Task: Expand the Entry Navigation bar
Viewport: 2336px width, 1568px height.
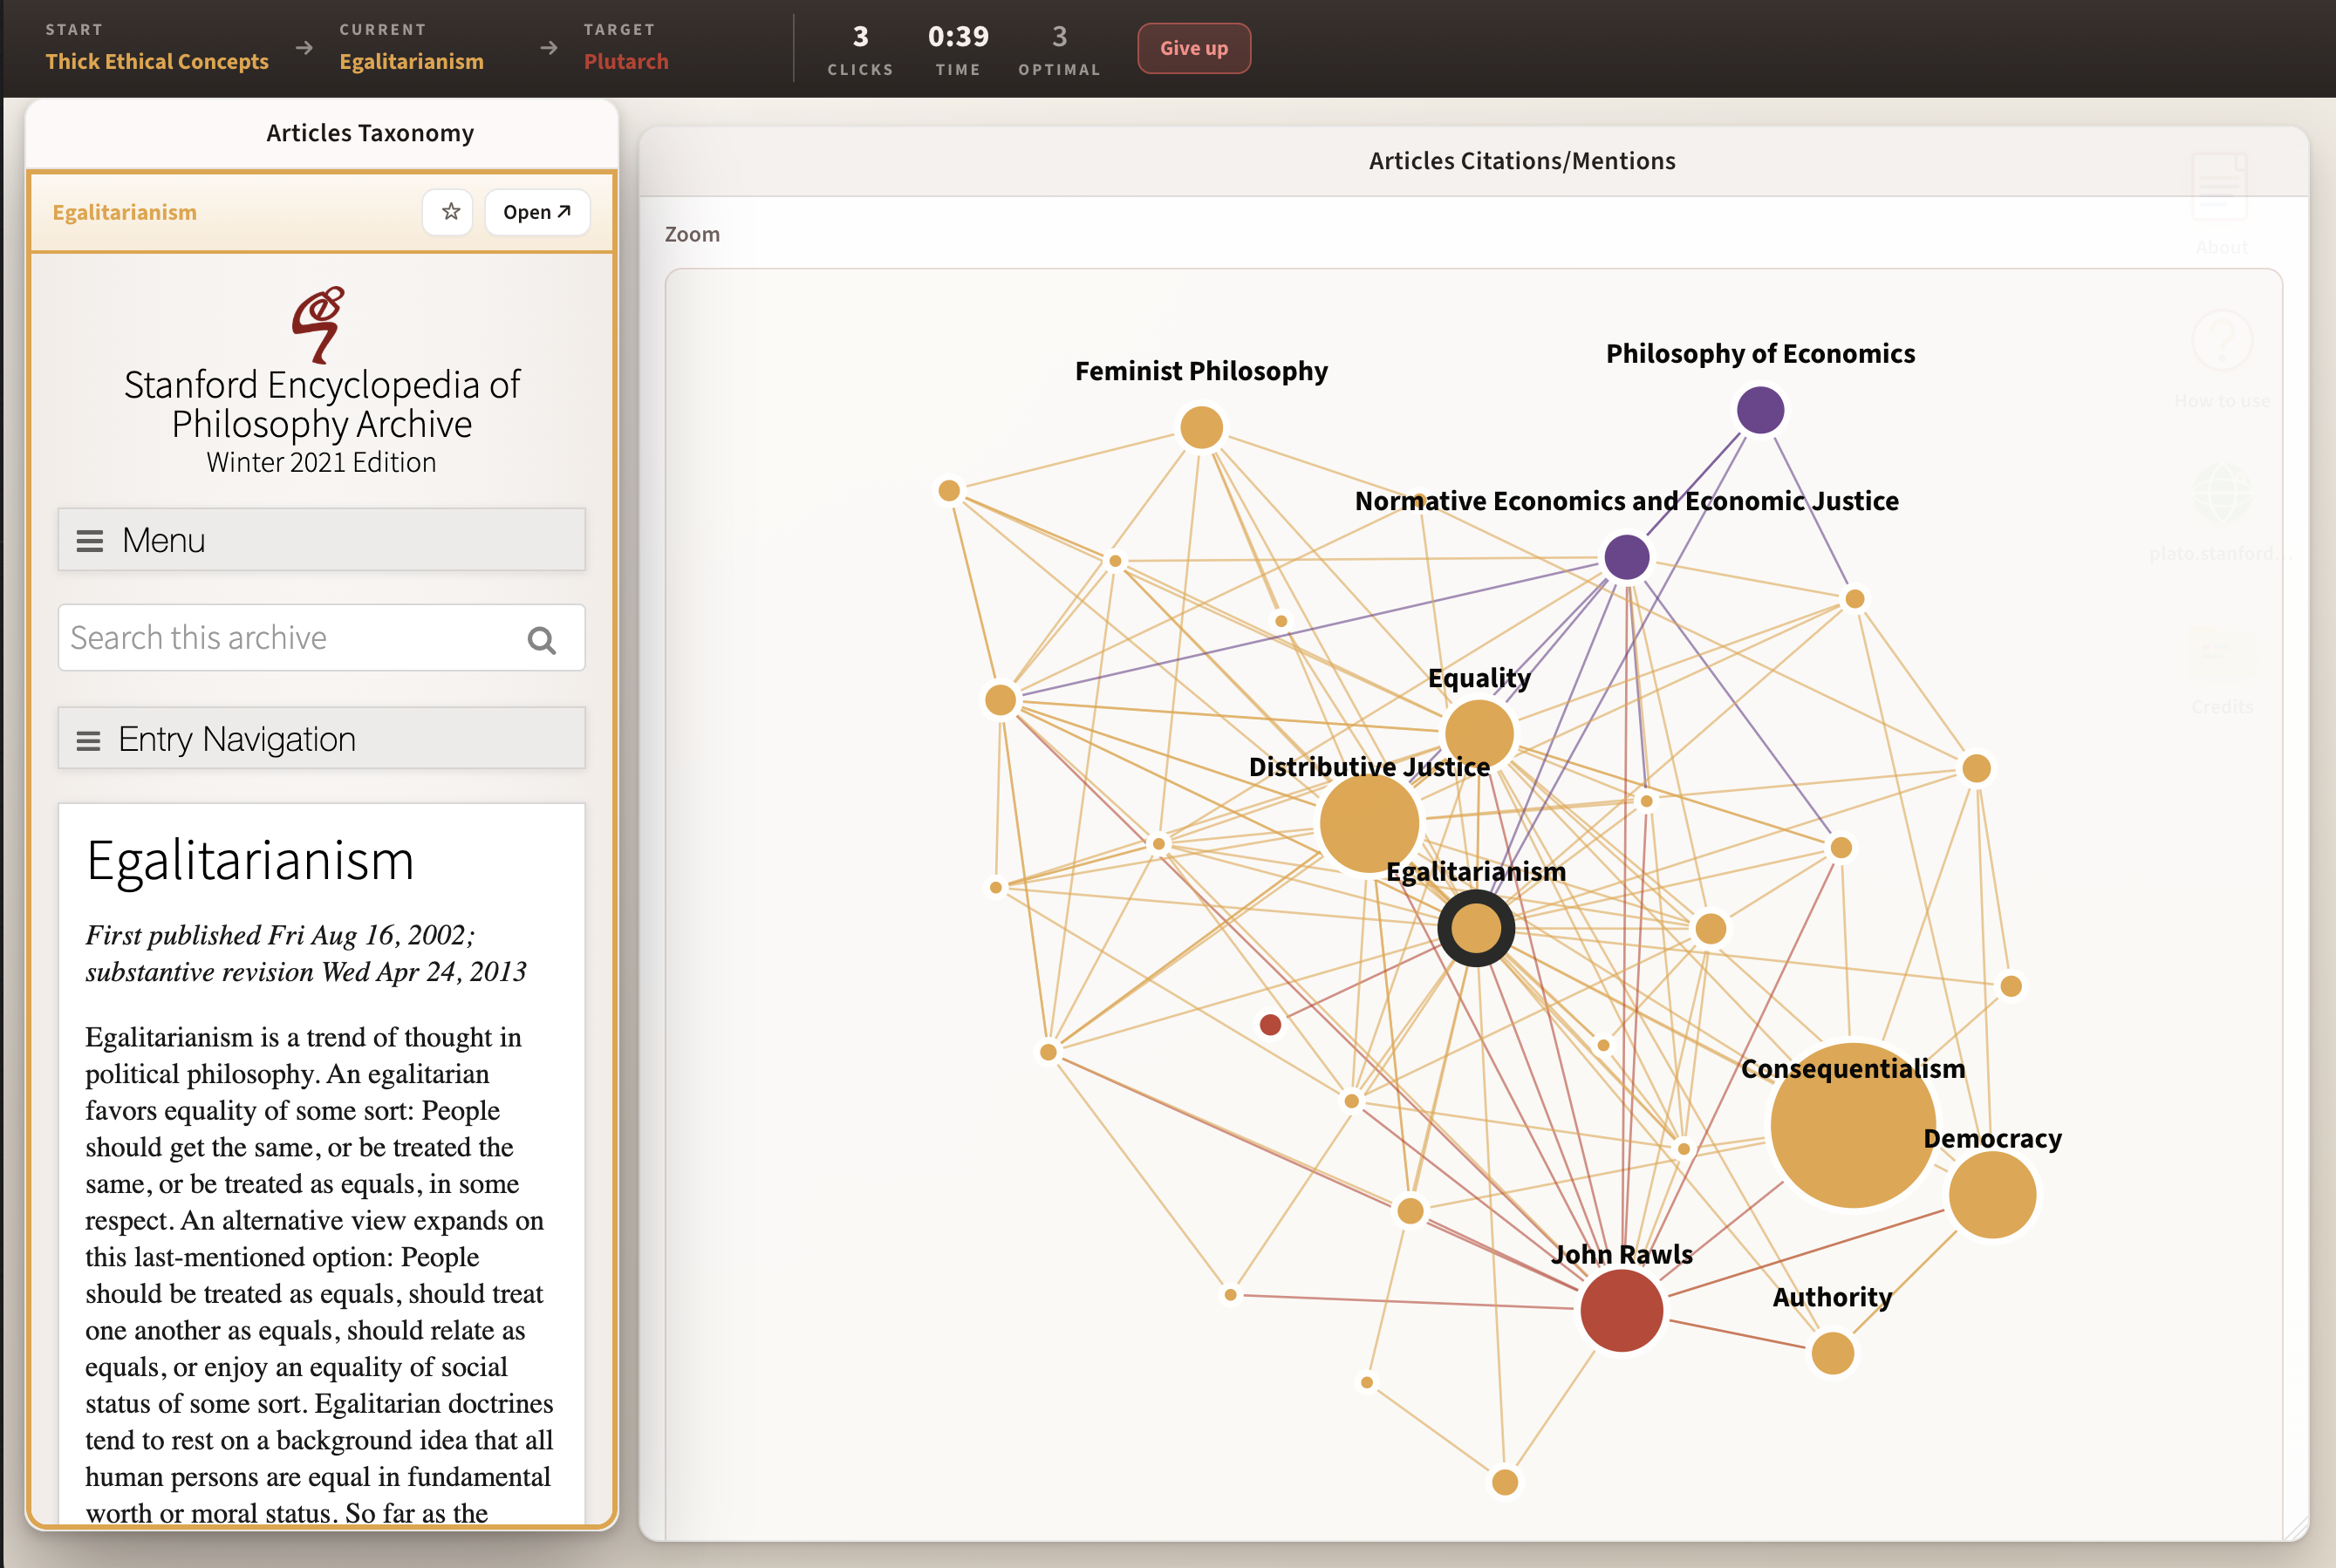Action: pos(321,739)
